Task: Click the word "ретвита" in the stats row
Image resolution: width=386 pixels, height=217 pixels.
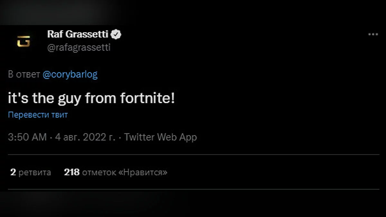Action: 35,172
